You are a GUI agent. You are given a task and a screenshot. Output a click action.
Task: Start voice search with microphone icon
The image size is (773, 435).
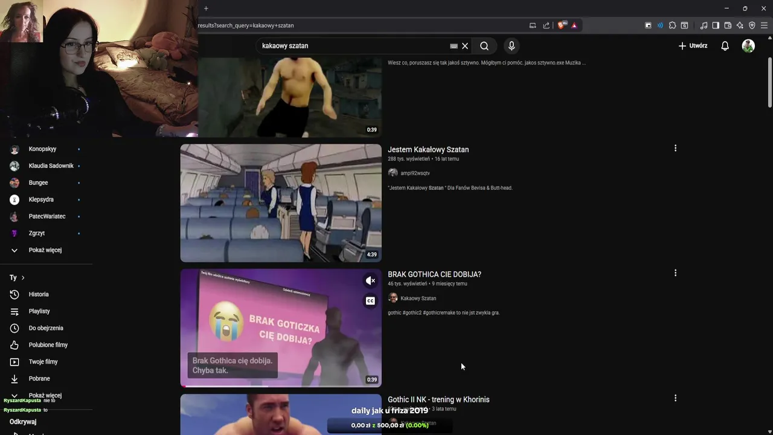pos(512,46)
